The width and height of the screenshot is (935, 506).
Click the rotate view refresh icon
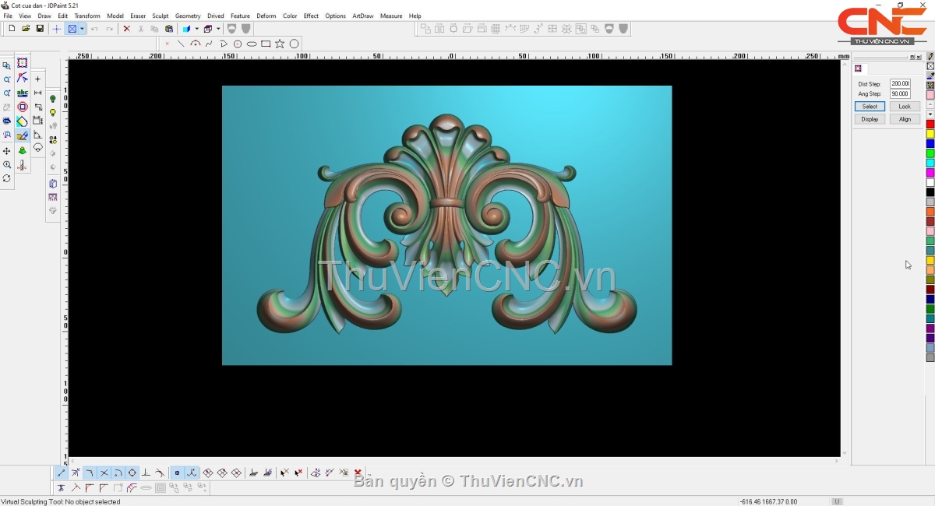tap(7, 178)
